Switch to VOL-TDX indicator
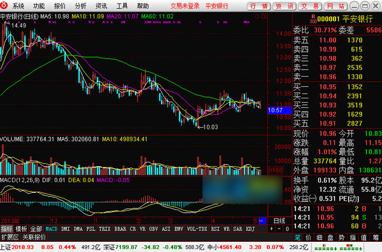This screenshot has width=382, height=252. point(197,229)
